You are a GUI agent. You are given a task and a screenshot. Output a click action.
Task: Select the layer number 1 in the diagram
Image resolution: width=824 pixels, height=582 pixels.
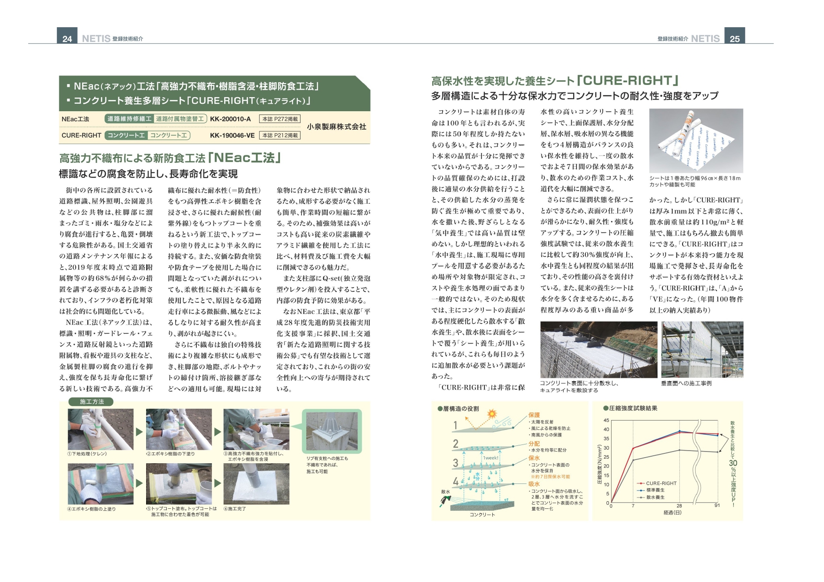[455, 426]
